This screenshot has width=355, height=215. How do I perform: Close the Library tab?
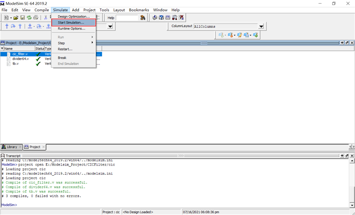click(20, 147)
